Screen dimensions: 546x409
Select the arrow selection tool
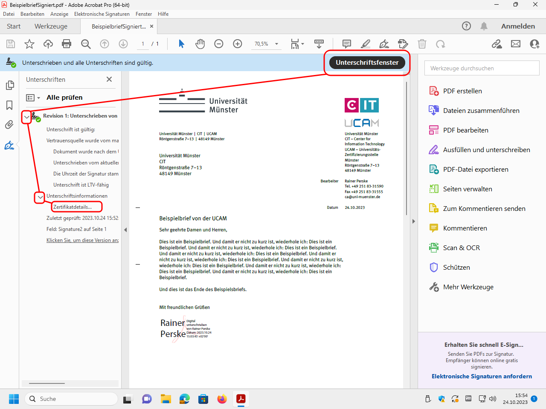tap(181, 44)
